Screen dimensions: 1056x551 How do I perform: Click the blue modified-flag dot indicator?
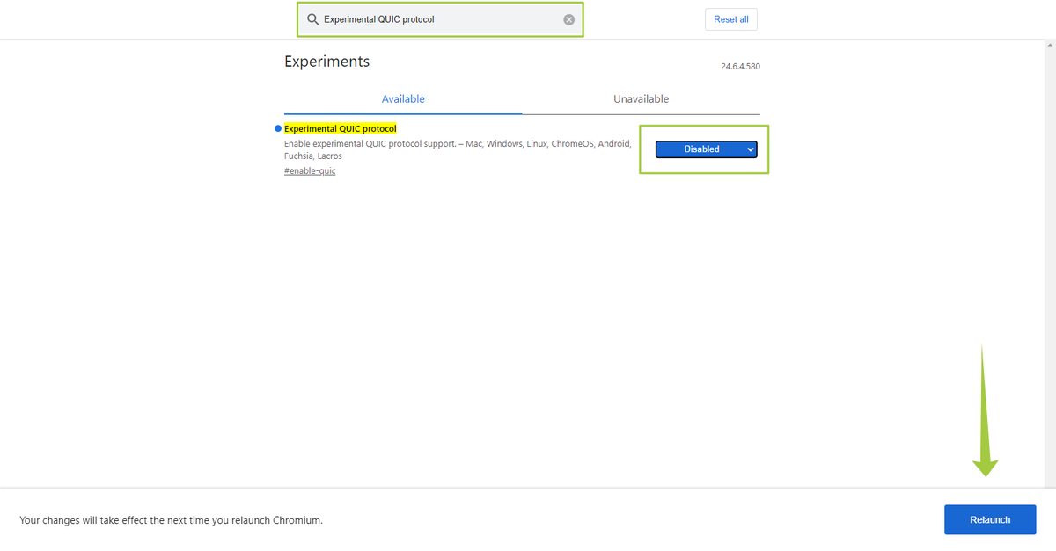point(278,128)
